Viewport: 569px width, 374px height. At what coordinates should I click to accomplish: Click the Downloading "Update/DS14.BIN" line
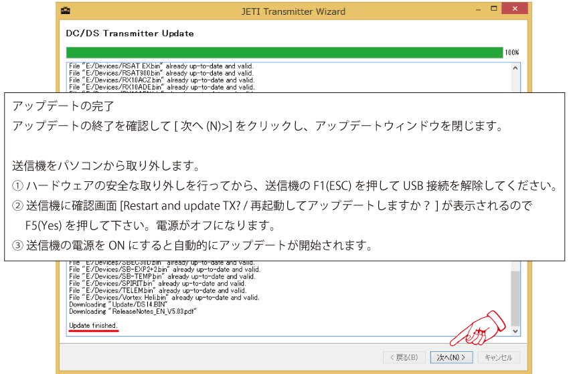[x=118, y=304]
